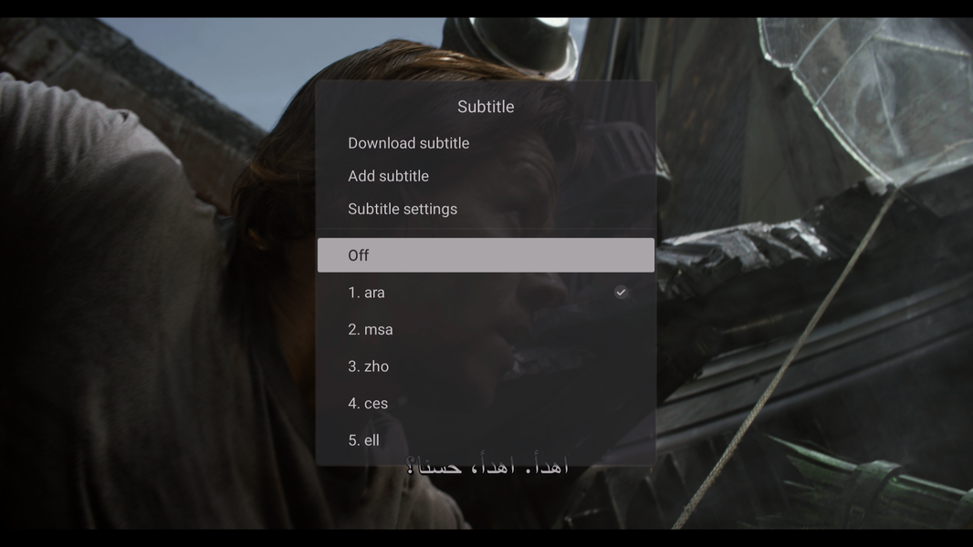
Task: Click the checkmark beside ara track
Action: click(621, 293)
